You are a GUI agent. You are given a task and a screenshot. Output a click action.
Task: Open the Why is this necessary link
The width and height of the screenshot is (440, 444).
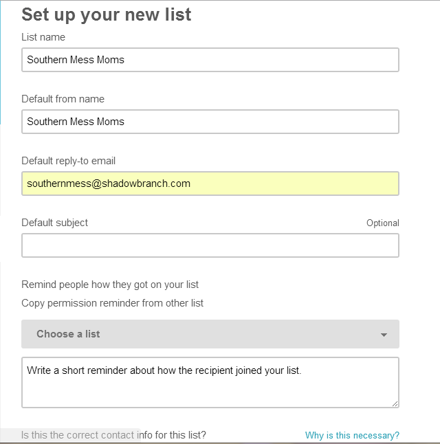[x=352, y=435]
